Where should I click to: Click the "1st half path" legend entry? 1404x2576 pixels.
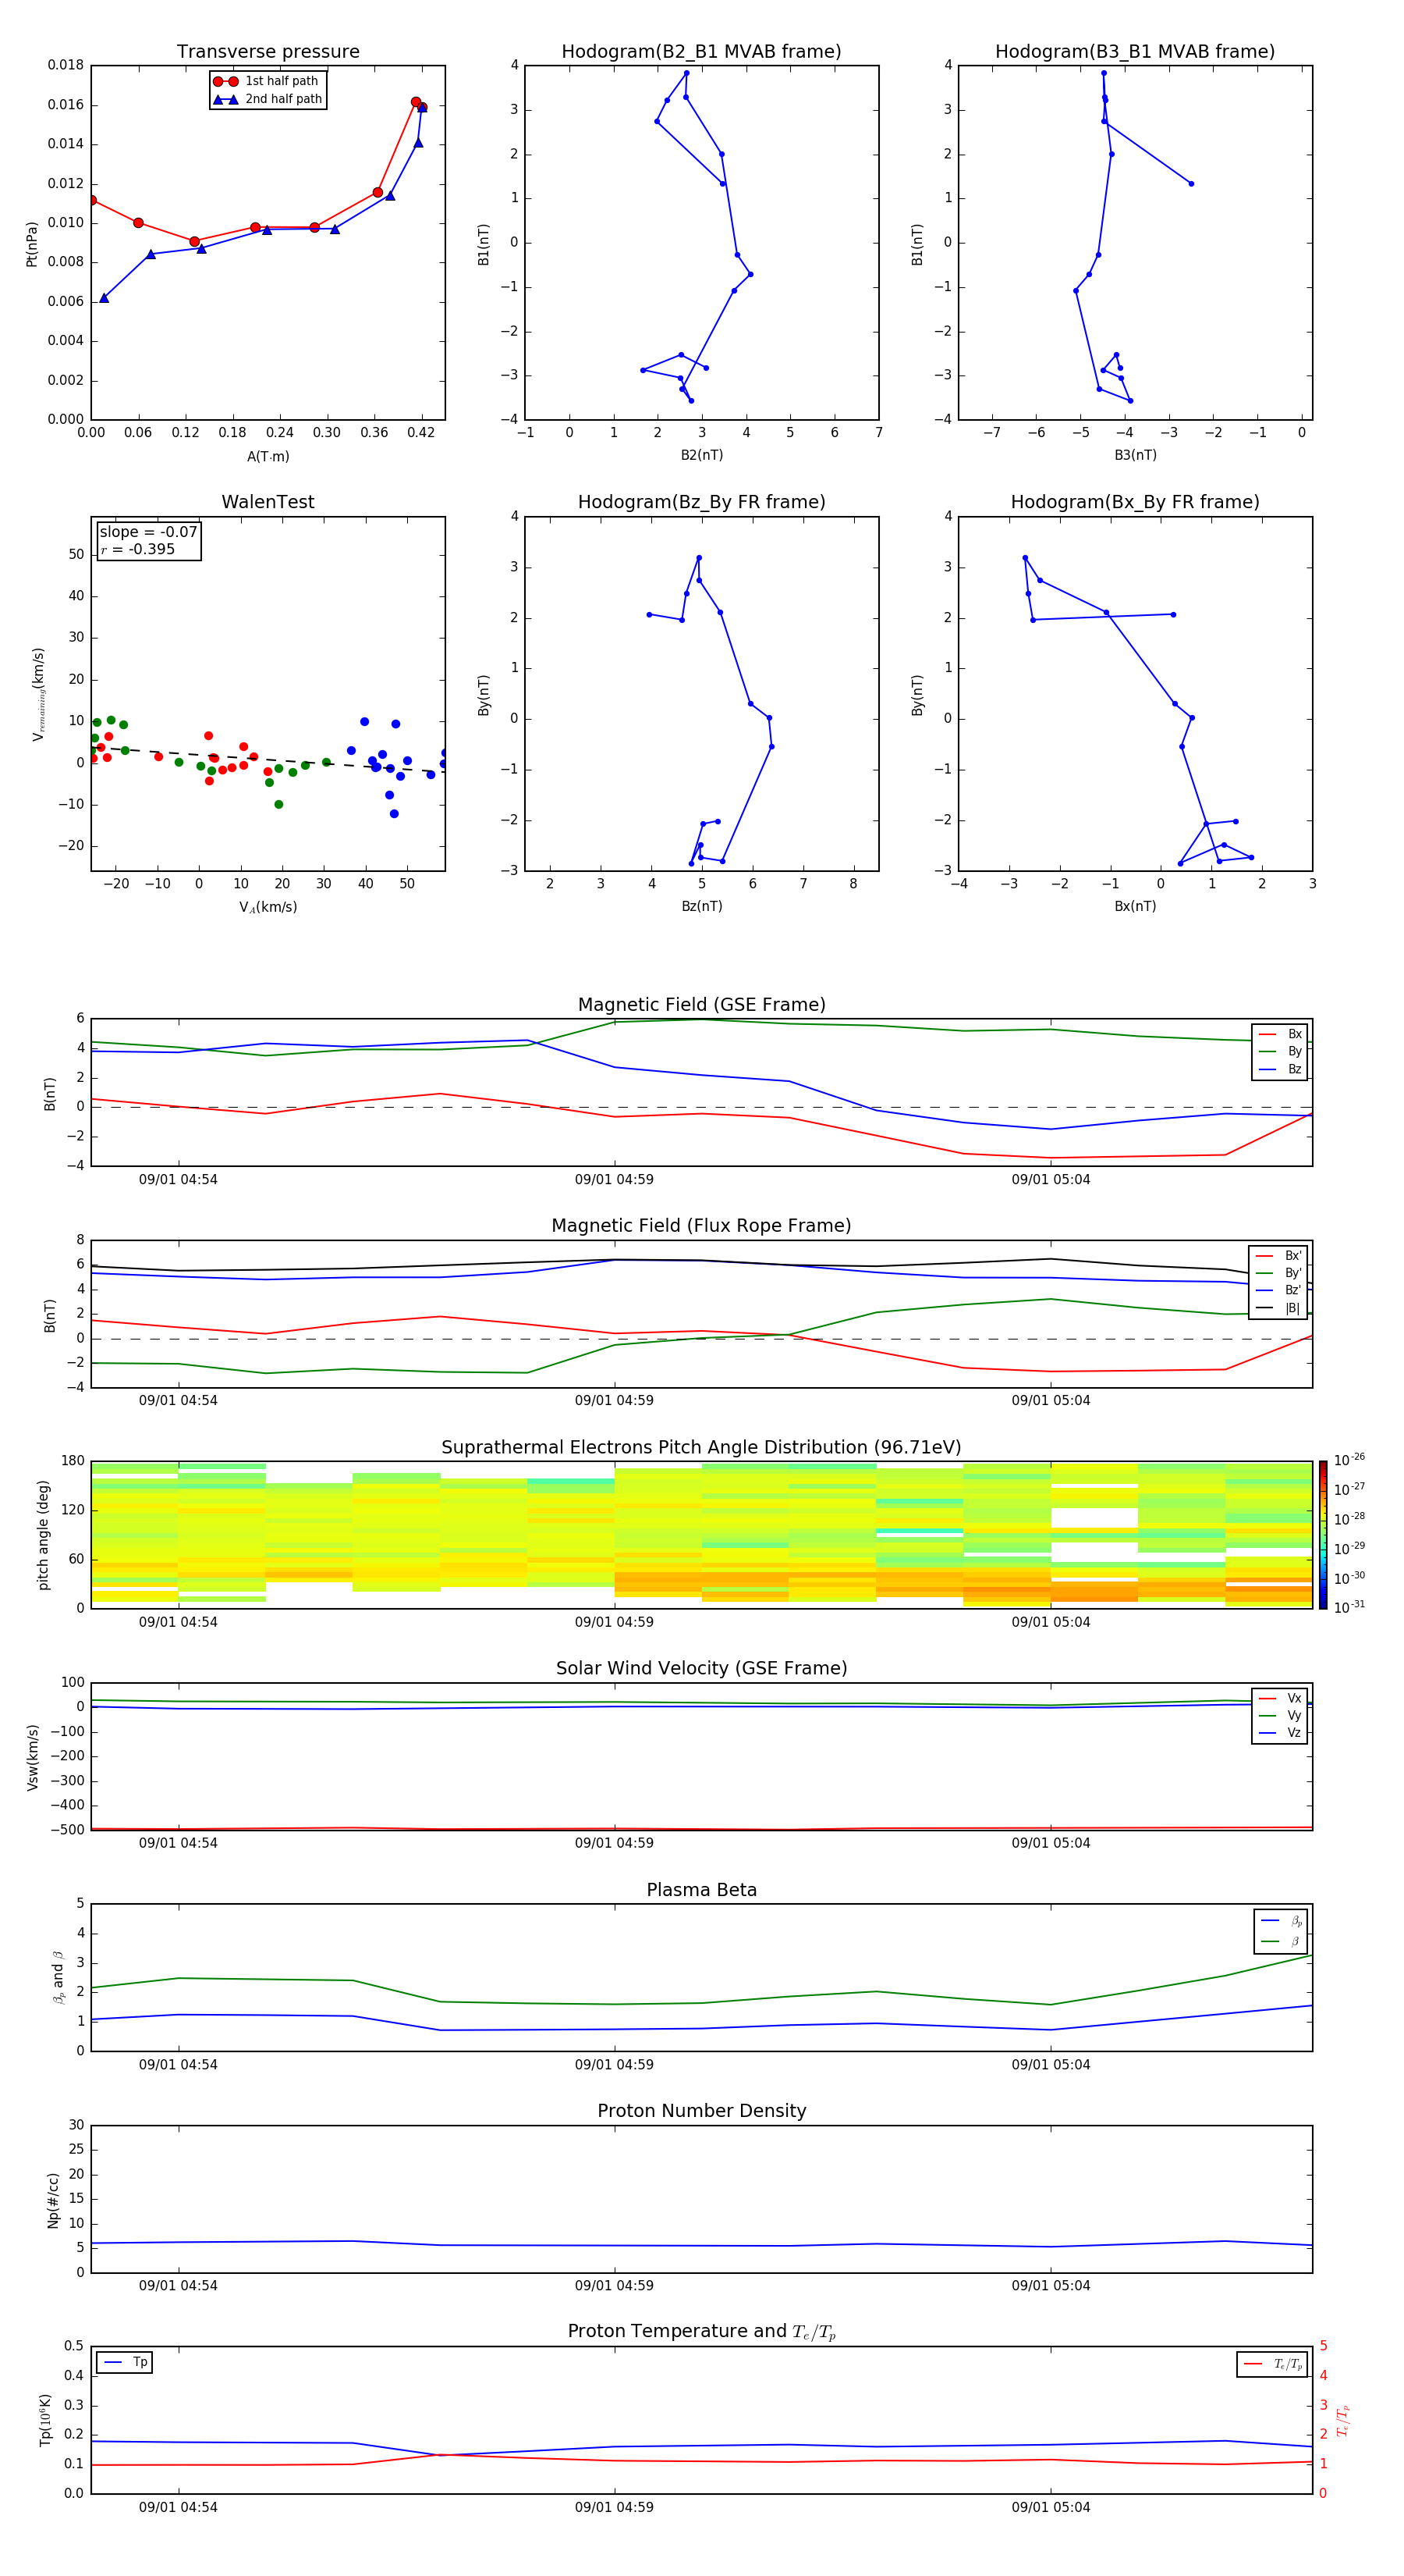267,81
